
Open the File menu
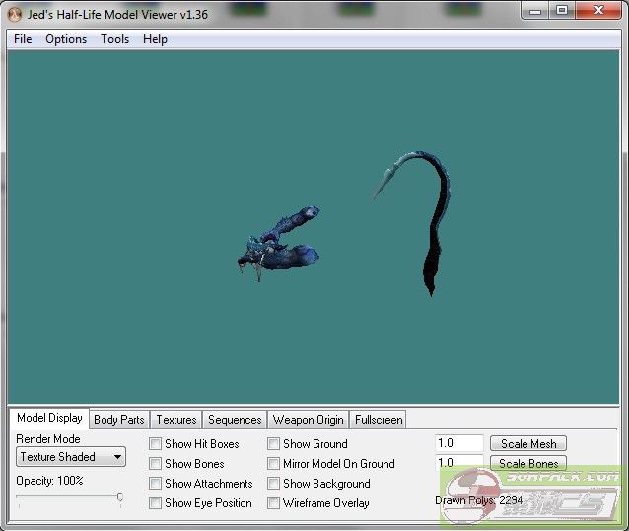[x=23, y=39]
